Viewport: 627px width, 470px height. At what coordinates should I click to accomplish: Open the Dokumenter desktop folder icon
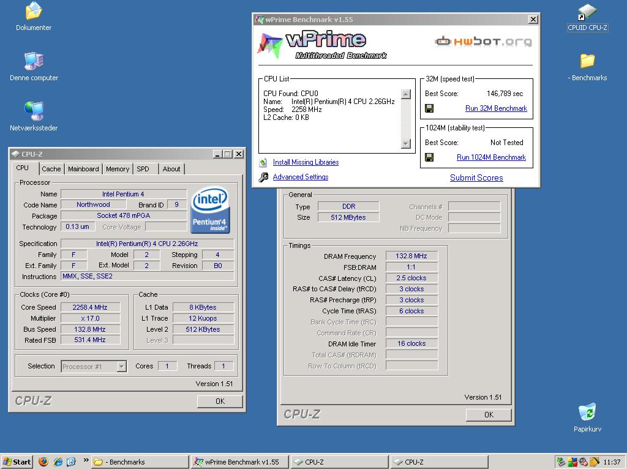(x=34, y=11)
